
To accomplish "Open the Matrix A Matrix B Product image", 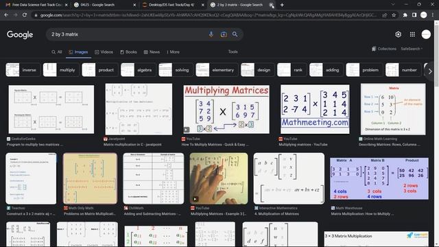I will [379, 178].
